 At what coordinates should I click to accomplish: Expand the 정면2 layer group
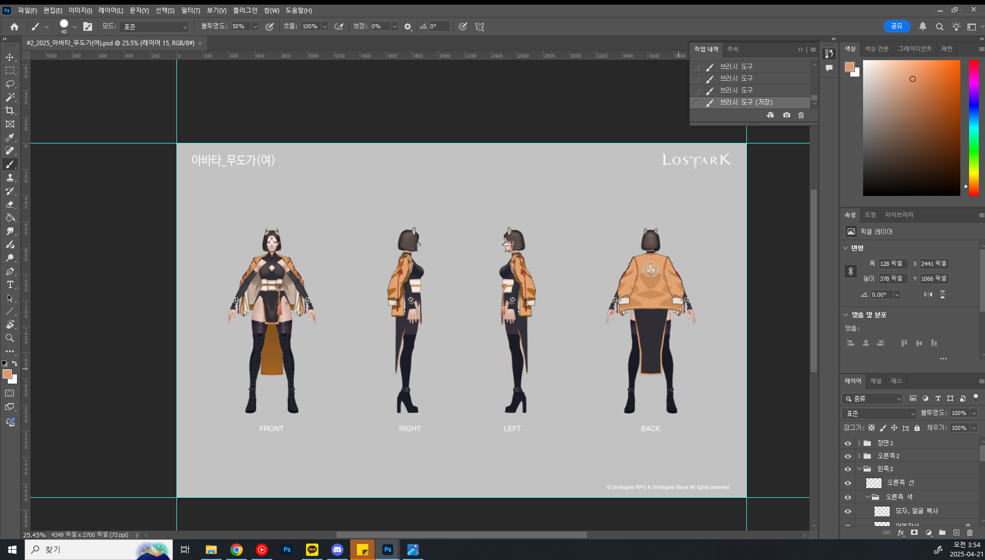(859, 443)
